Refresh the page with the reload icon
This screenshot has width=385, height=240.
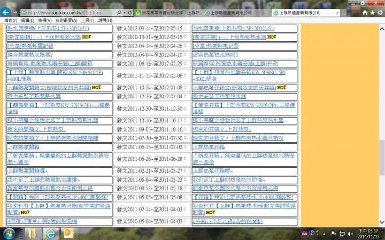[x=130, y=12]
